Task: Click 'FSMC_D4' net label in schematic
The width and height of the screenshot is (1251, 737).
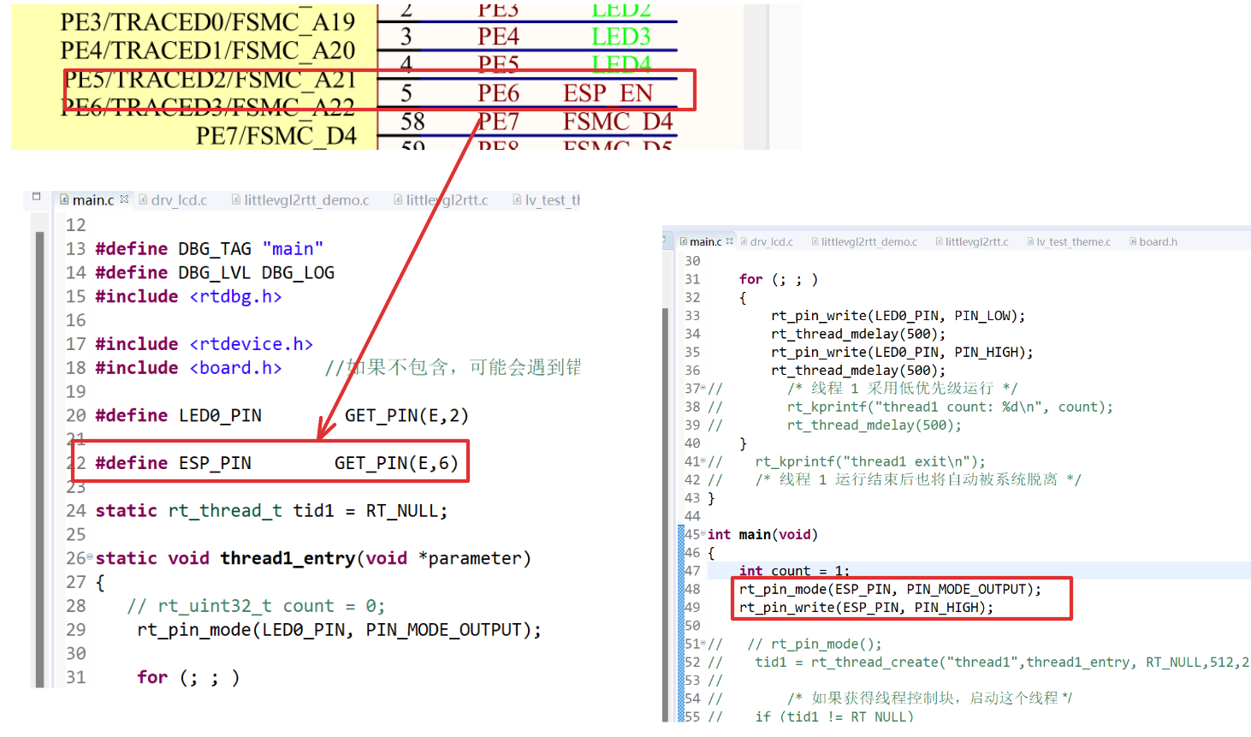Action: click(618, 122)
